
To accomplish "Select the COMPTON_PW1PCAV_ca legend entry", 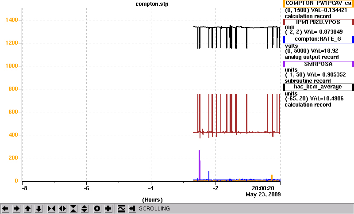I will [318, 4].
